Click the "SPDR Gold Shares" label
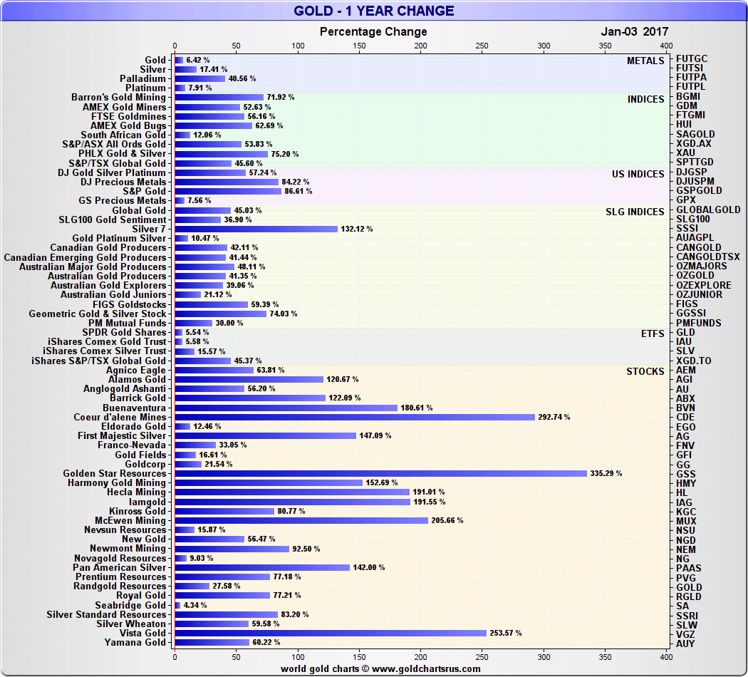 coord(124,332)
